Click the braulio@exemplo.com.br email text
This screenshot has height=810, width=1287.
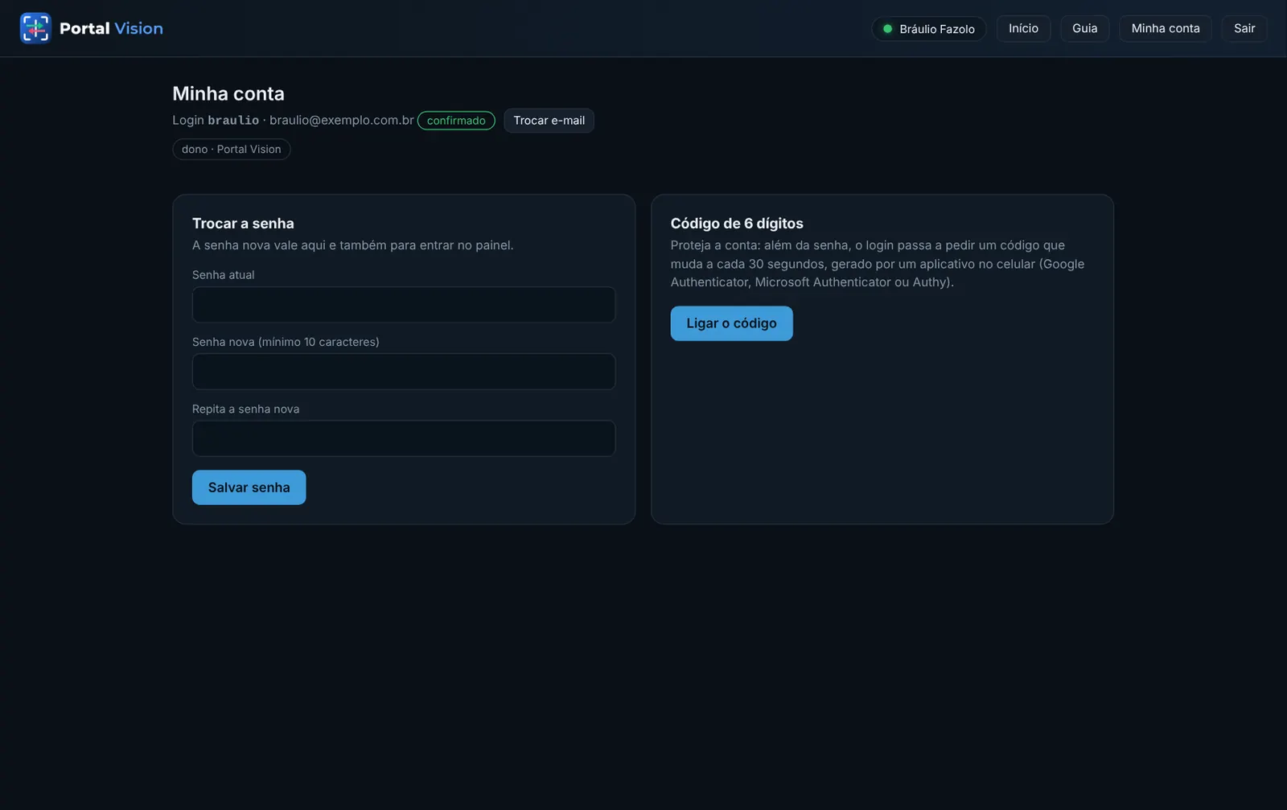click(341, 121)
